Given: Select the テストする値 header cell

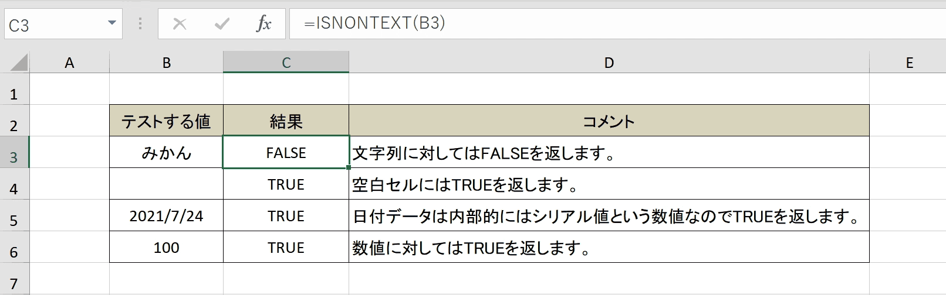Looking at the screenshot, I should [x=166, y=121].
